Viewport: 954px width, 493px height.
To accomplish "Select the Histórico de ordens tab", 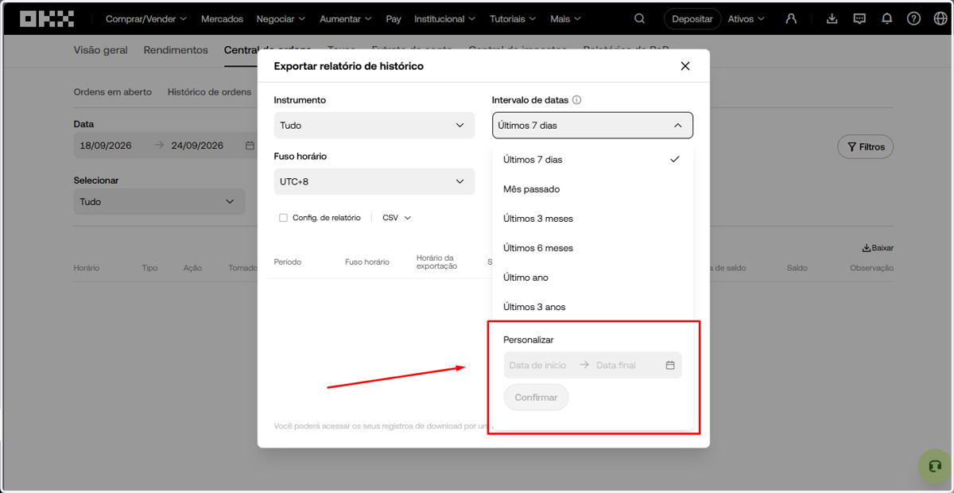I will click(x=209, y=92).
